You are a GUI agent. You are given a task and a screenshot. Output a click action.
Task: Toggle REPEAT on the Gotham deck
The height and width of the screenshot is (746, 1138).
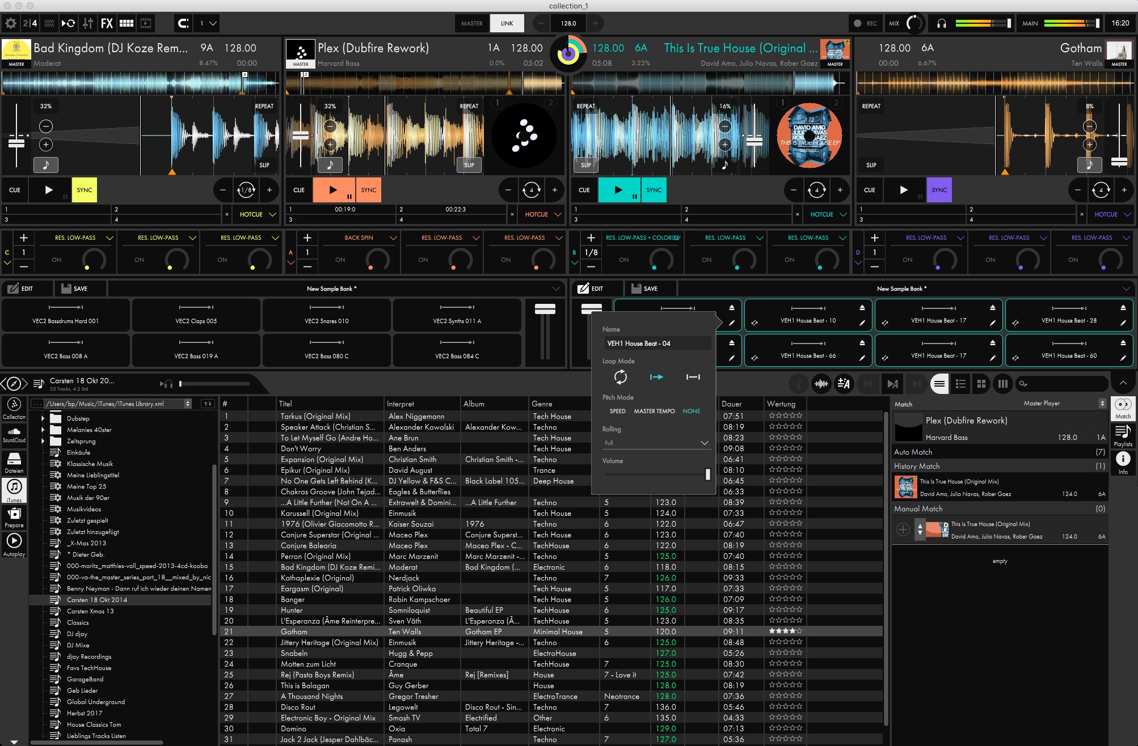[871, 106]
